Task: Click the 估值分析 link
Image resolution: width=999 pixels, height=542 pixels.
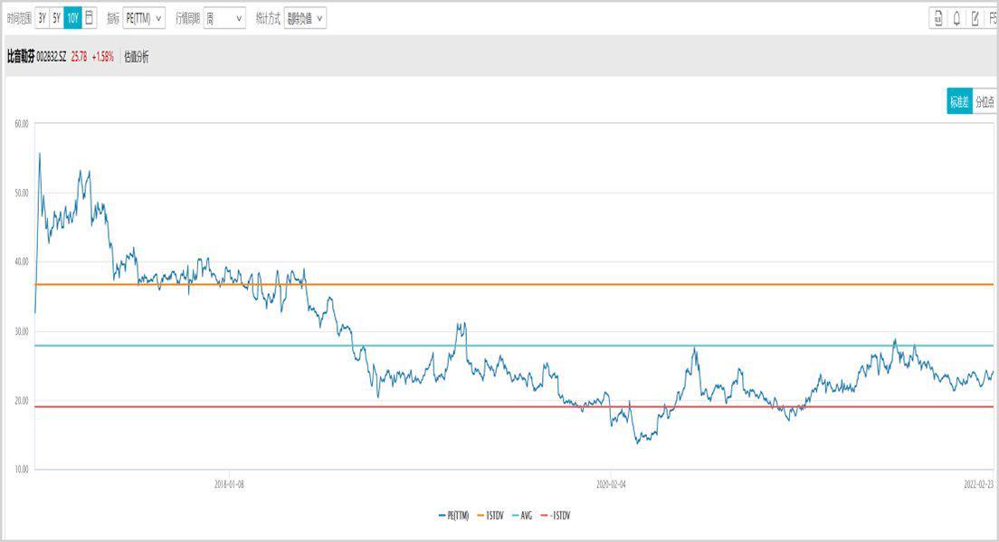Action: coord(137,57)
